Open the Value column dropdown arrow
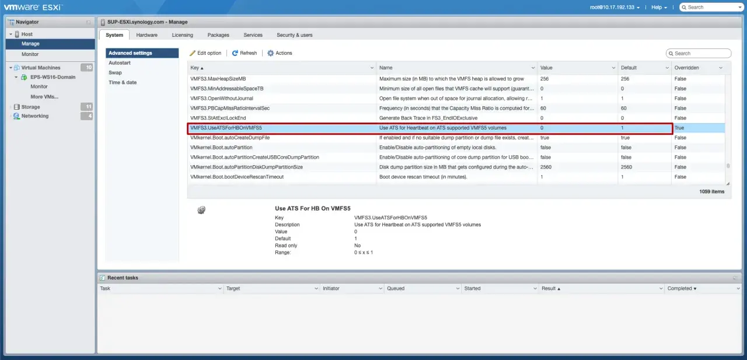 point(613,68)
